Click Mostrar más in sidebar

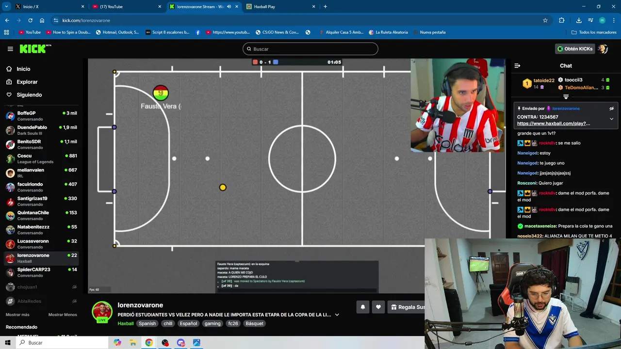(17, 315)
